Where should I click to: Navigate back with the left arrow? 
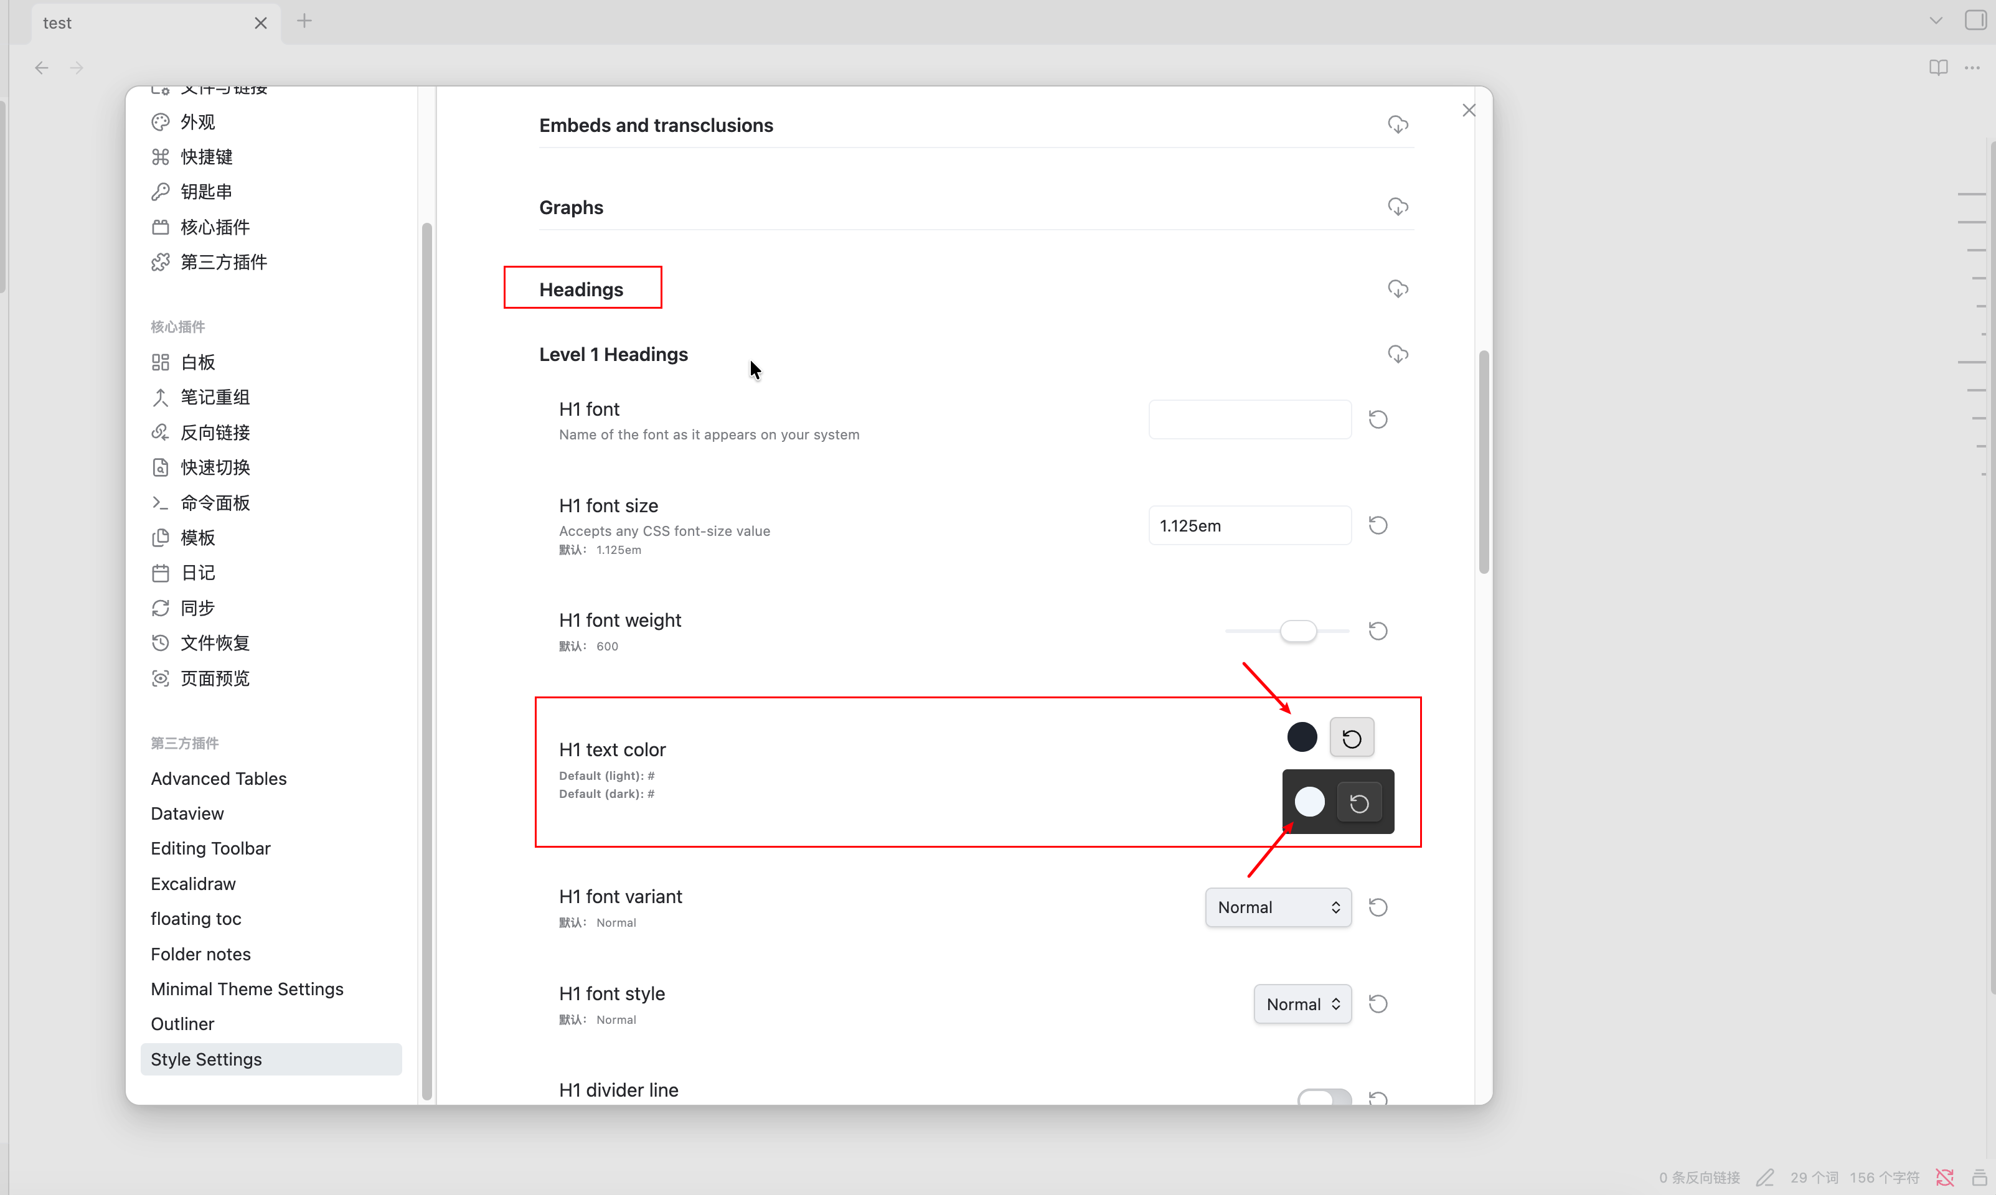[x=42, y=68]
